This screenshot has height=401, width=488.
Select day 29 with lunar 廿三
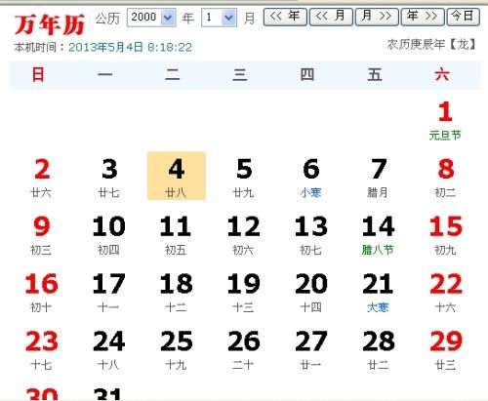coord(445,350)
